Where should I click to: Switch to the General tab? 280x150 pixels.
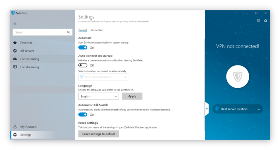coord(82,30)
